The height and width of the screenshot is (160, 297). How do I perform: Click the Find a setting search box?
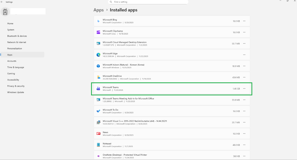pos(148,2)
